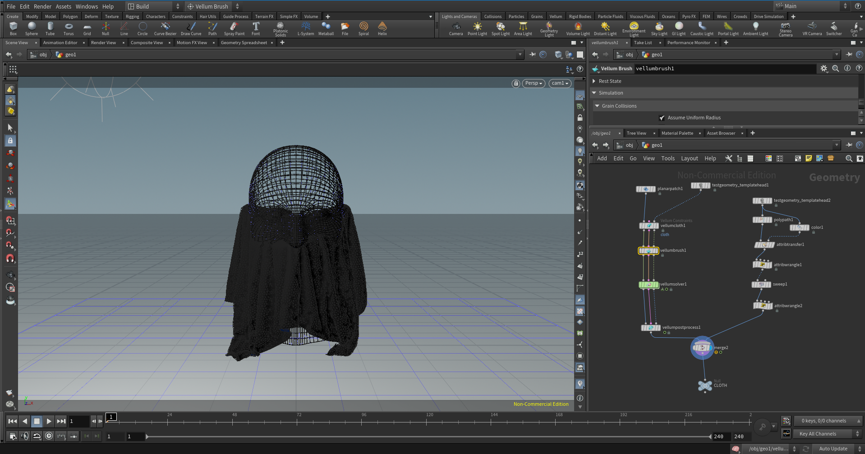Select the Sky Light tool

[659, 29]
